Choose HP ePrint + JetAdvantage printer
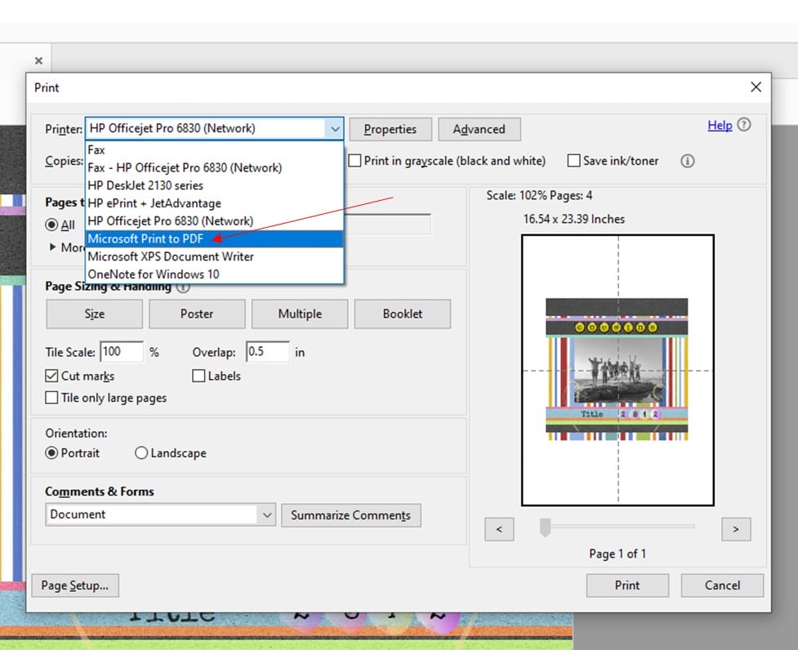 pyautogui.click(x=214, y=203)
